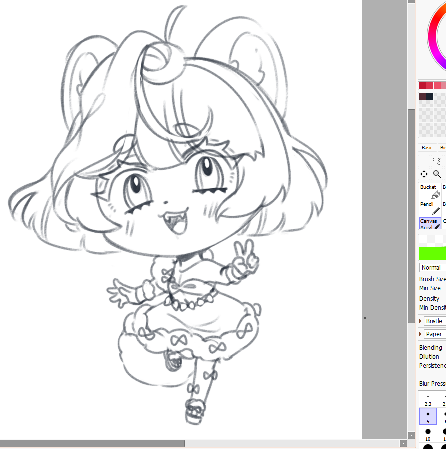Pick the second red swatch
This screenshot has height=449, width=446.
430,86
